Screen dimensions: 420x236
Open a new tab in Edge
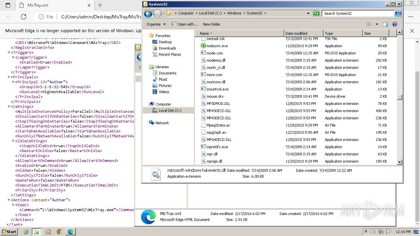100,5
